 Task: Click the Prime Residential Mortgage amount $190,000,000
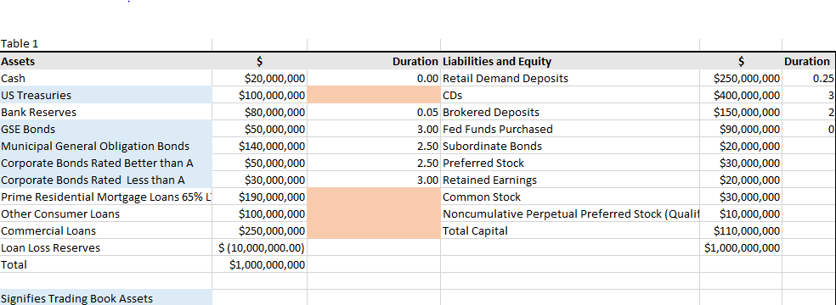tap(260, 197)
